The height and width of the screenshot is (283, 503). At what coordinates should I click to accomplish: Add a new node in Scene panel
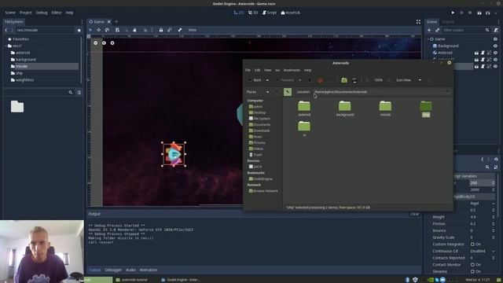point(429,30)
